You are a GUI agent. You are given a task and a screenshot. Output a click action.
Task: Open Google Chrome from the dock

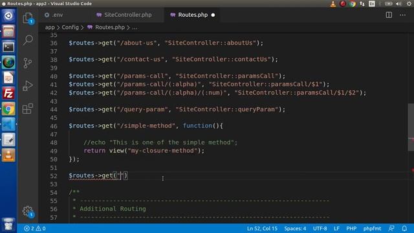point(8,109)
